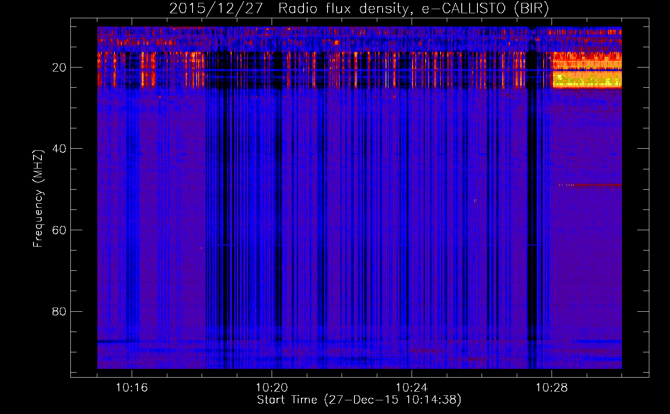670x414 pixels.
Task: Click the 'Frequency (MHZ)' axis label
Action: (x=38, y=199)
